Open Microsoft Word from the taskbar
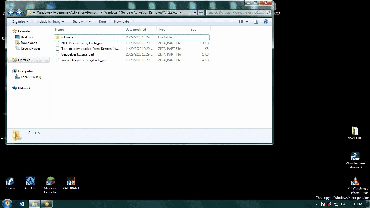The width and height of the screenshot is (370, 208). coord(22,204)
